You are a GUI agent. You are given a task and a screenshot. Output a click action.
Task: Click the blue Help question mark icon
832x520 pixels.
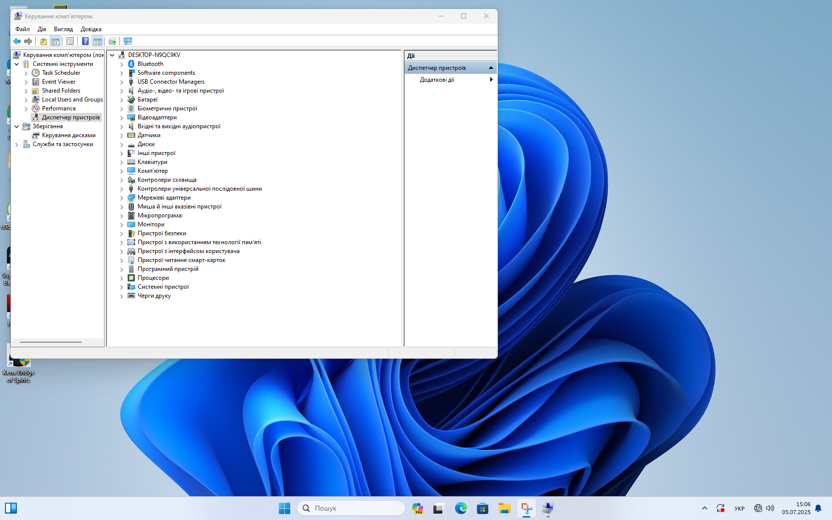pos(85,42)
